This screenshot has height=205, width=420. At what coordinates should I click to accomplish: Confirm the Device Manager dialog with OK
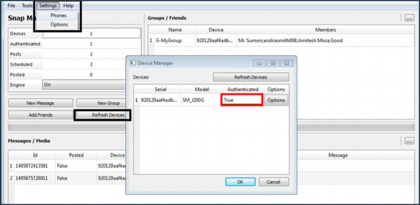(x=240, y=182)
